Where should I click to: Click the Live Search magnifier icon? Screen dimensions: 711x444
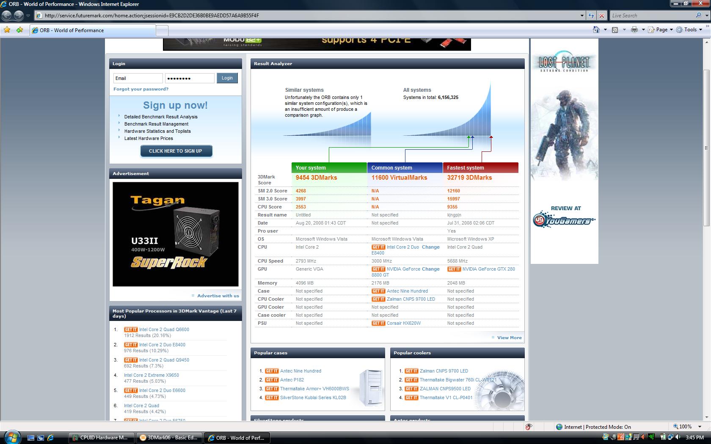698,15
